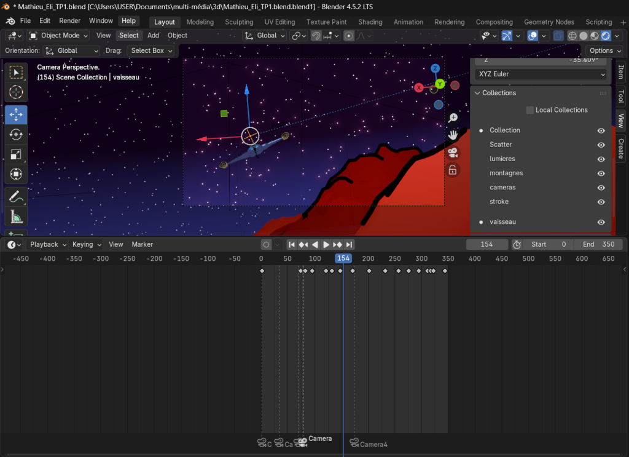Switch to the Shading workspace tab

click(x=370, y=22)
